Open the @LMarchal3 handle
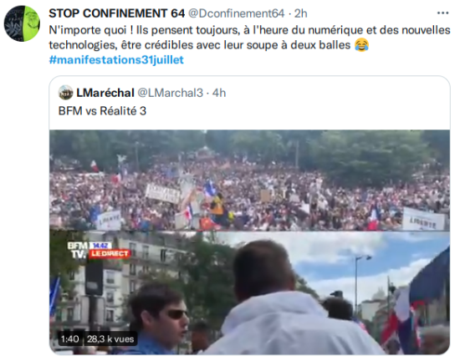Viewport: 460px width, 361px height. 170,93
